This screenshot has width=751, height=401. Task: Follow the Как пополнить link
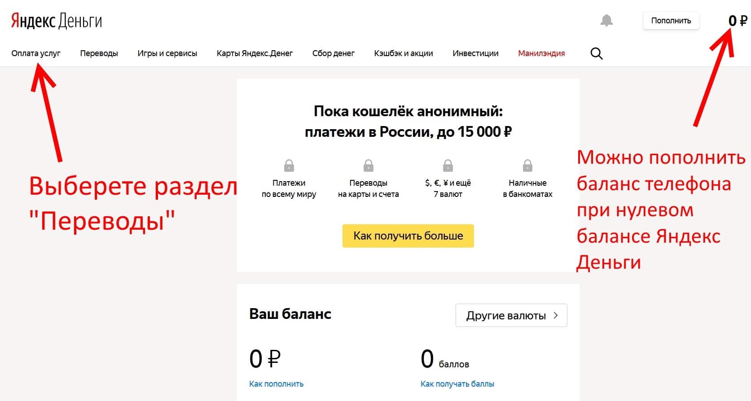(276, 384)
